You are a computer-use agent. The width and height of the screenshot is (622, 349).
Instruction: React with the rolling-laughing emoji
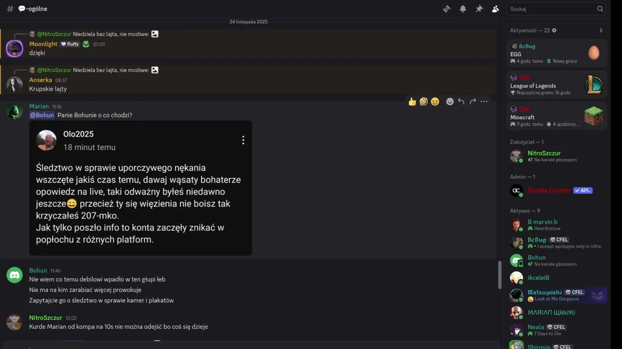[x=423, y=101]
